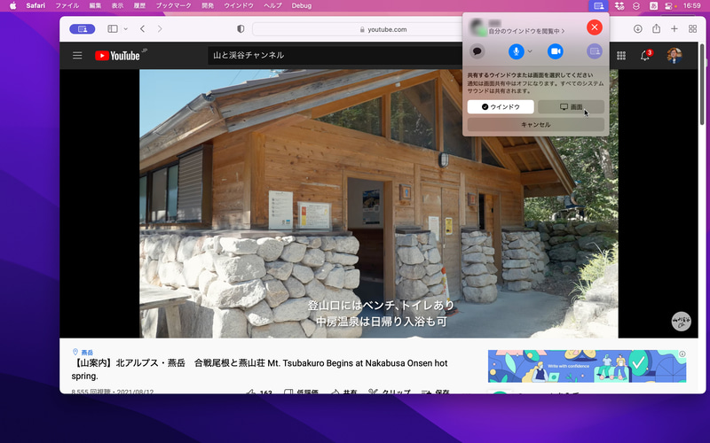Go forward in Safari

click(x=160, y=29)
